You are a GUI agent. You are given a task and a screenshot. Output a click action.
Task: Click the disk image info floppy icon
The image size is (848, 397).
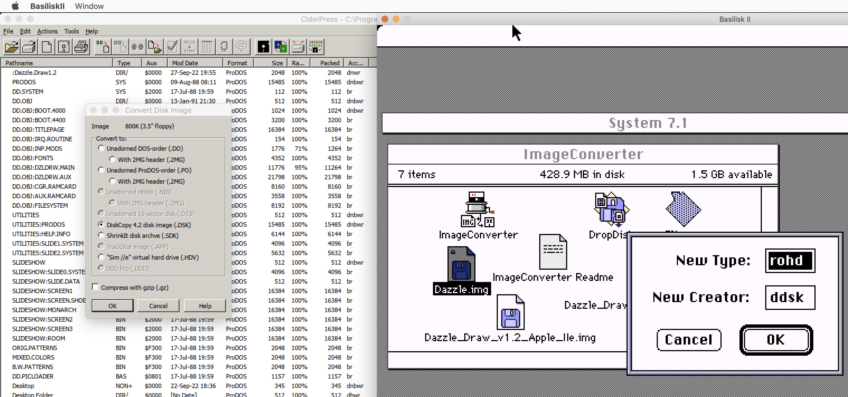(64, 47)
